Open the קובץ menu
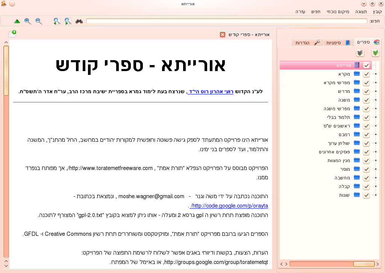 (x=377, y=12)
